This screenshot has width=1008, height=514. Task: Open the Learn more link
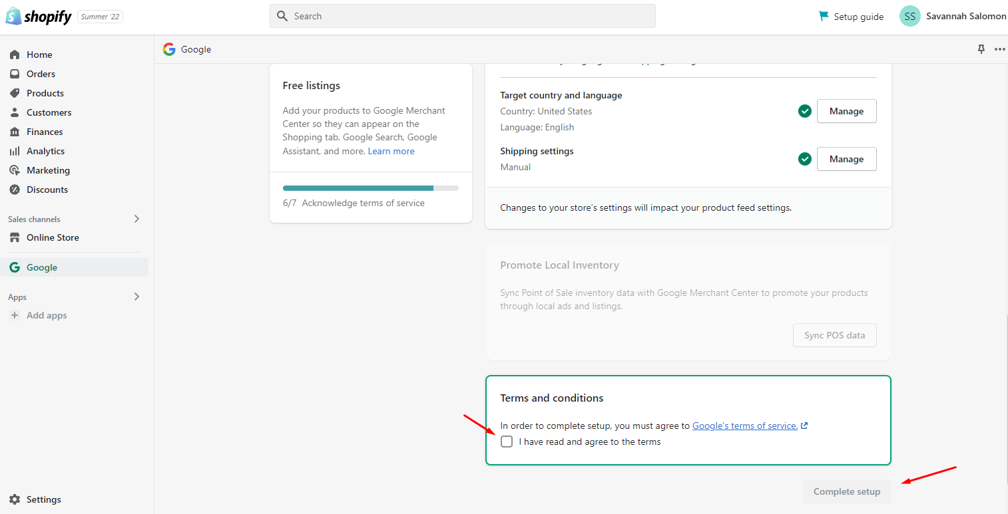tap(391, 151)
